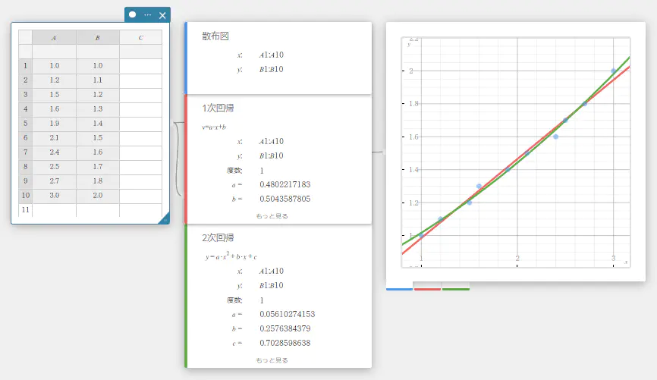Image resolution: width=657 pixels, height=380 pixels.
Task: Select the blue scatter plot graph tab
Action: 399,288
